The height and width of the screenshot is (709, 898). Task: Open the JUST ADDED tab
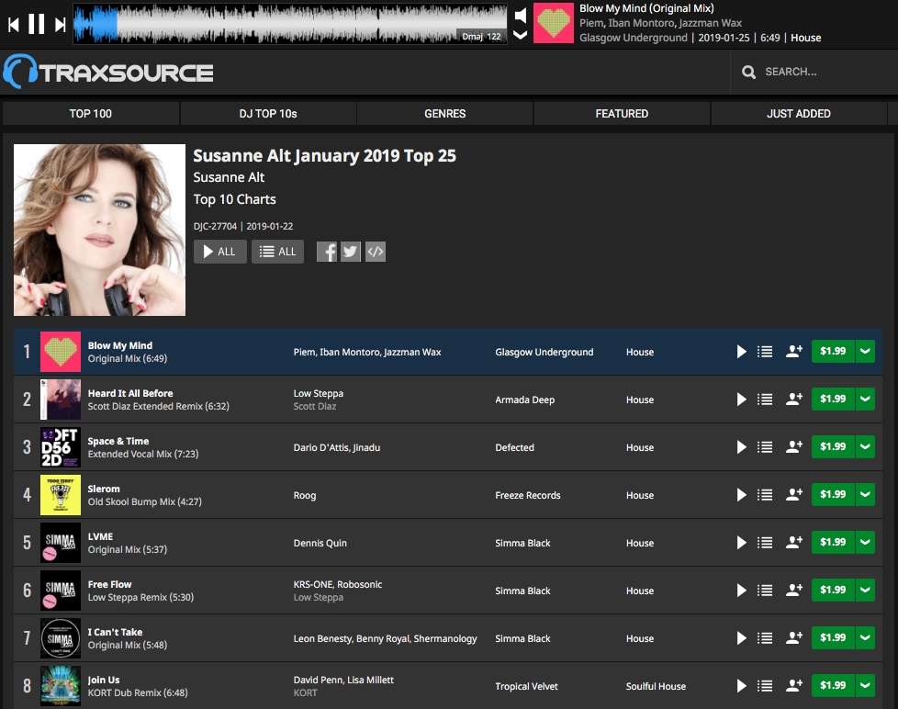[799, 113]
